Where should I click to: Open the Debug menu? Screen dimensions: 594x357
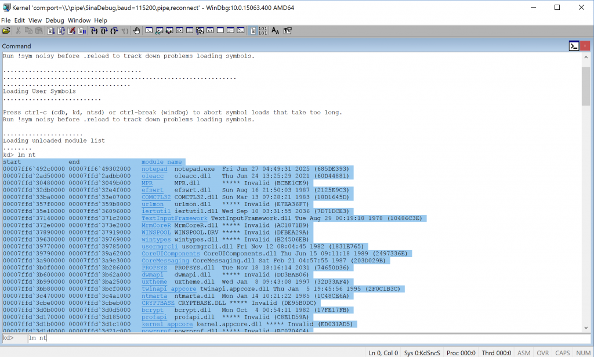tap(55, 20)
